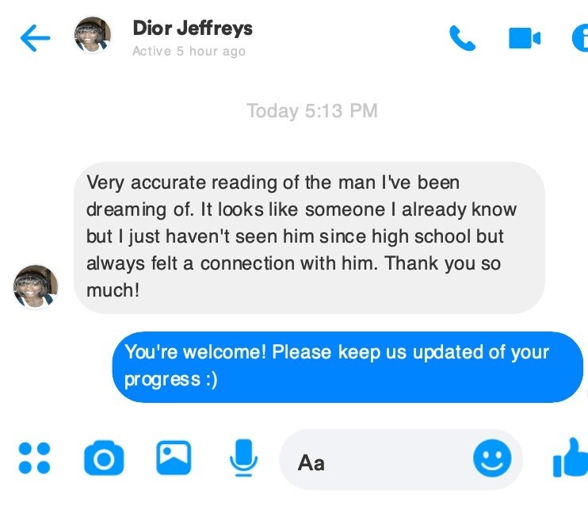Tap the Today 5:13 PM timestamp

point(312,111)
